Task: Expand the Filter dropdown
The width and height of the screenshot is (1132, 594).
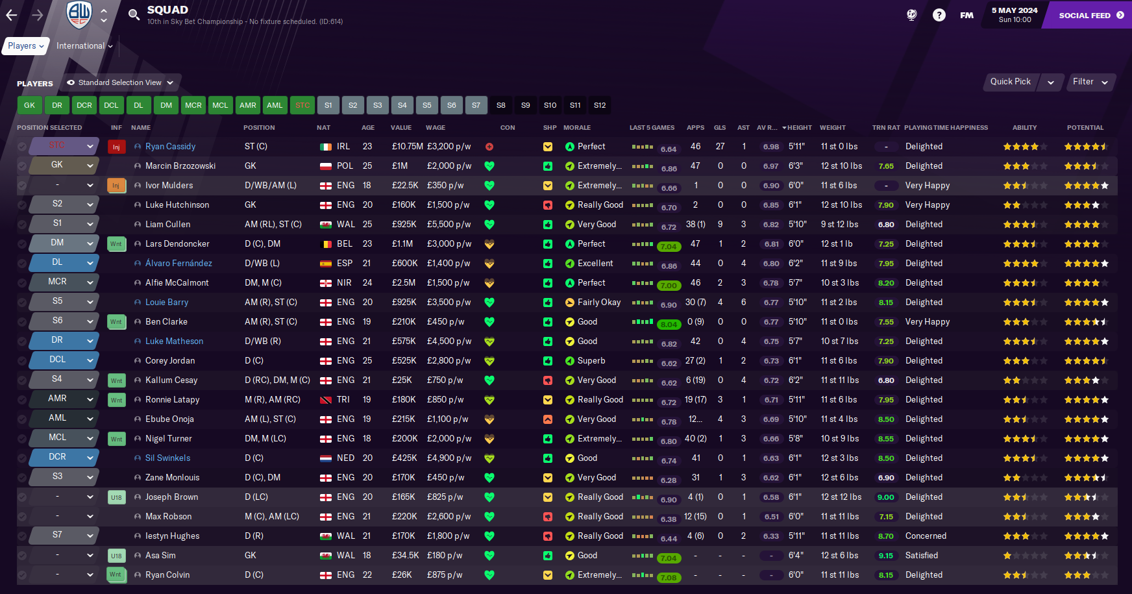Action: [x=1090, y=82]
